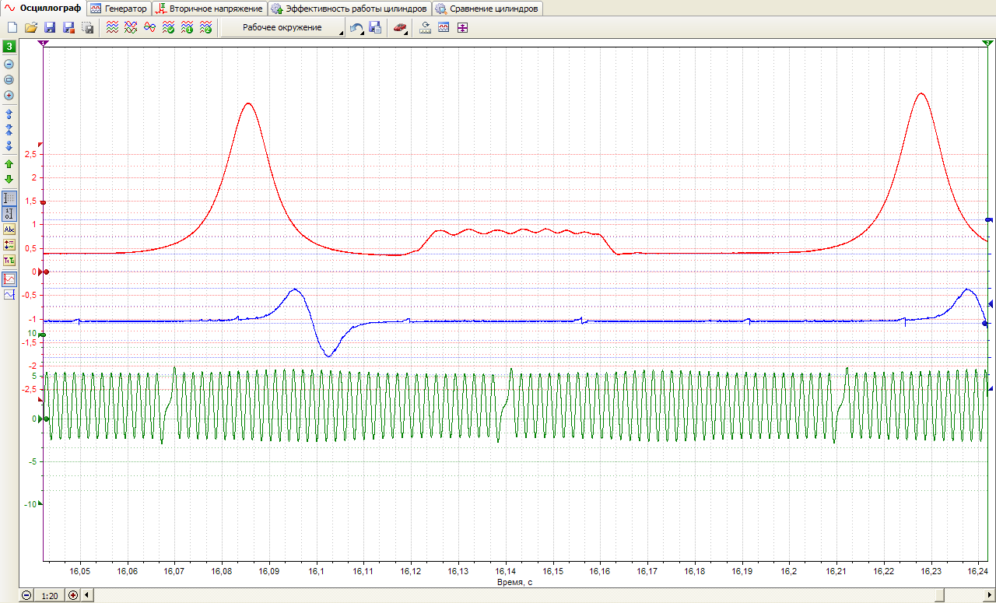This screenshot has width=996, height=603.
Task: Toggle the grid ruler display button
Action: (9, 198)
